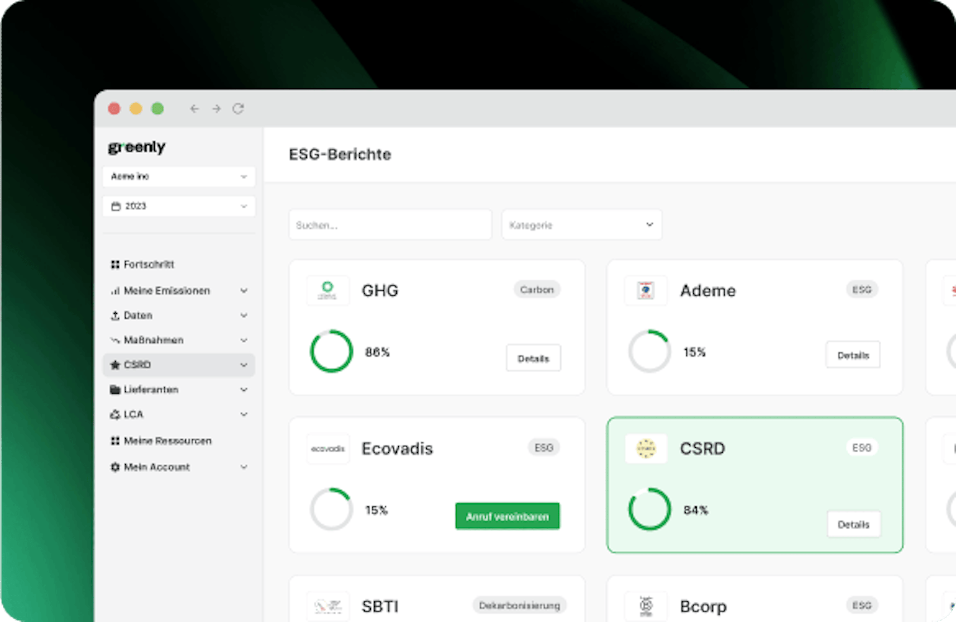The width and height of the screenshot is (956, 622).
Task: Click the Ecovadis logo thumbnail
Action: (328, 448)
